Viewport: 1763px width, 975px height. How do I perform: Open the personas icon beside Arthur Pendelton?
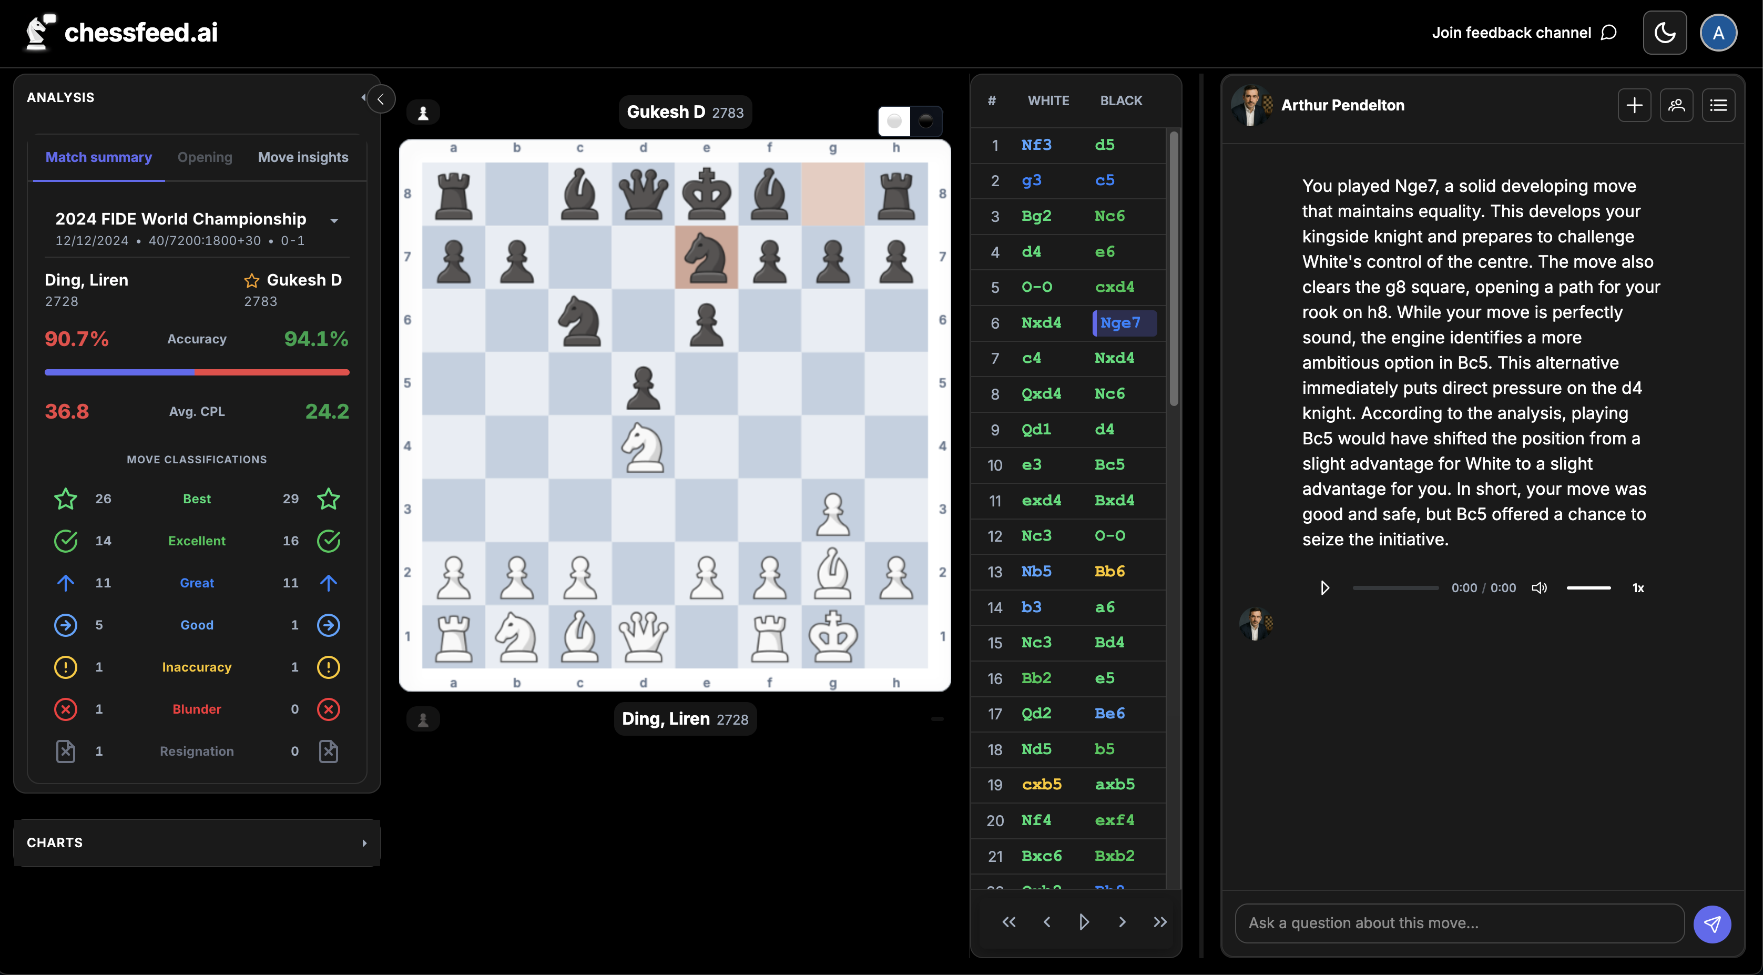click(x=1677, y=105)
